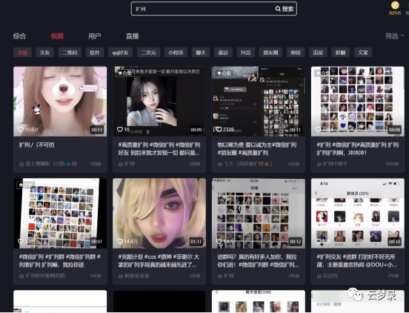Select the 视频 tab

point(57,36)
